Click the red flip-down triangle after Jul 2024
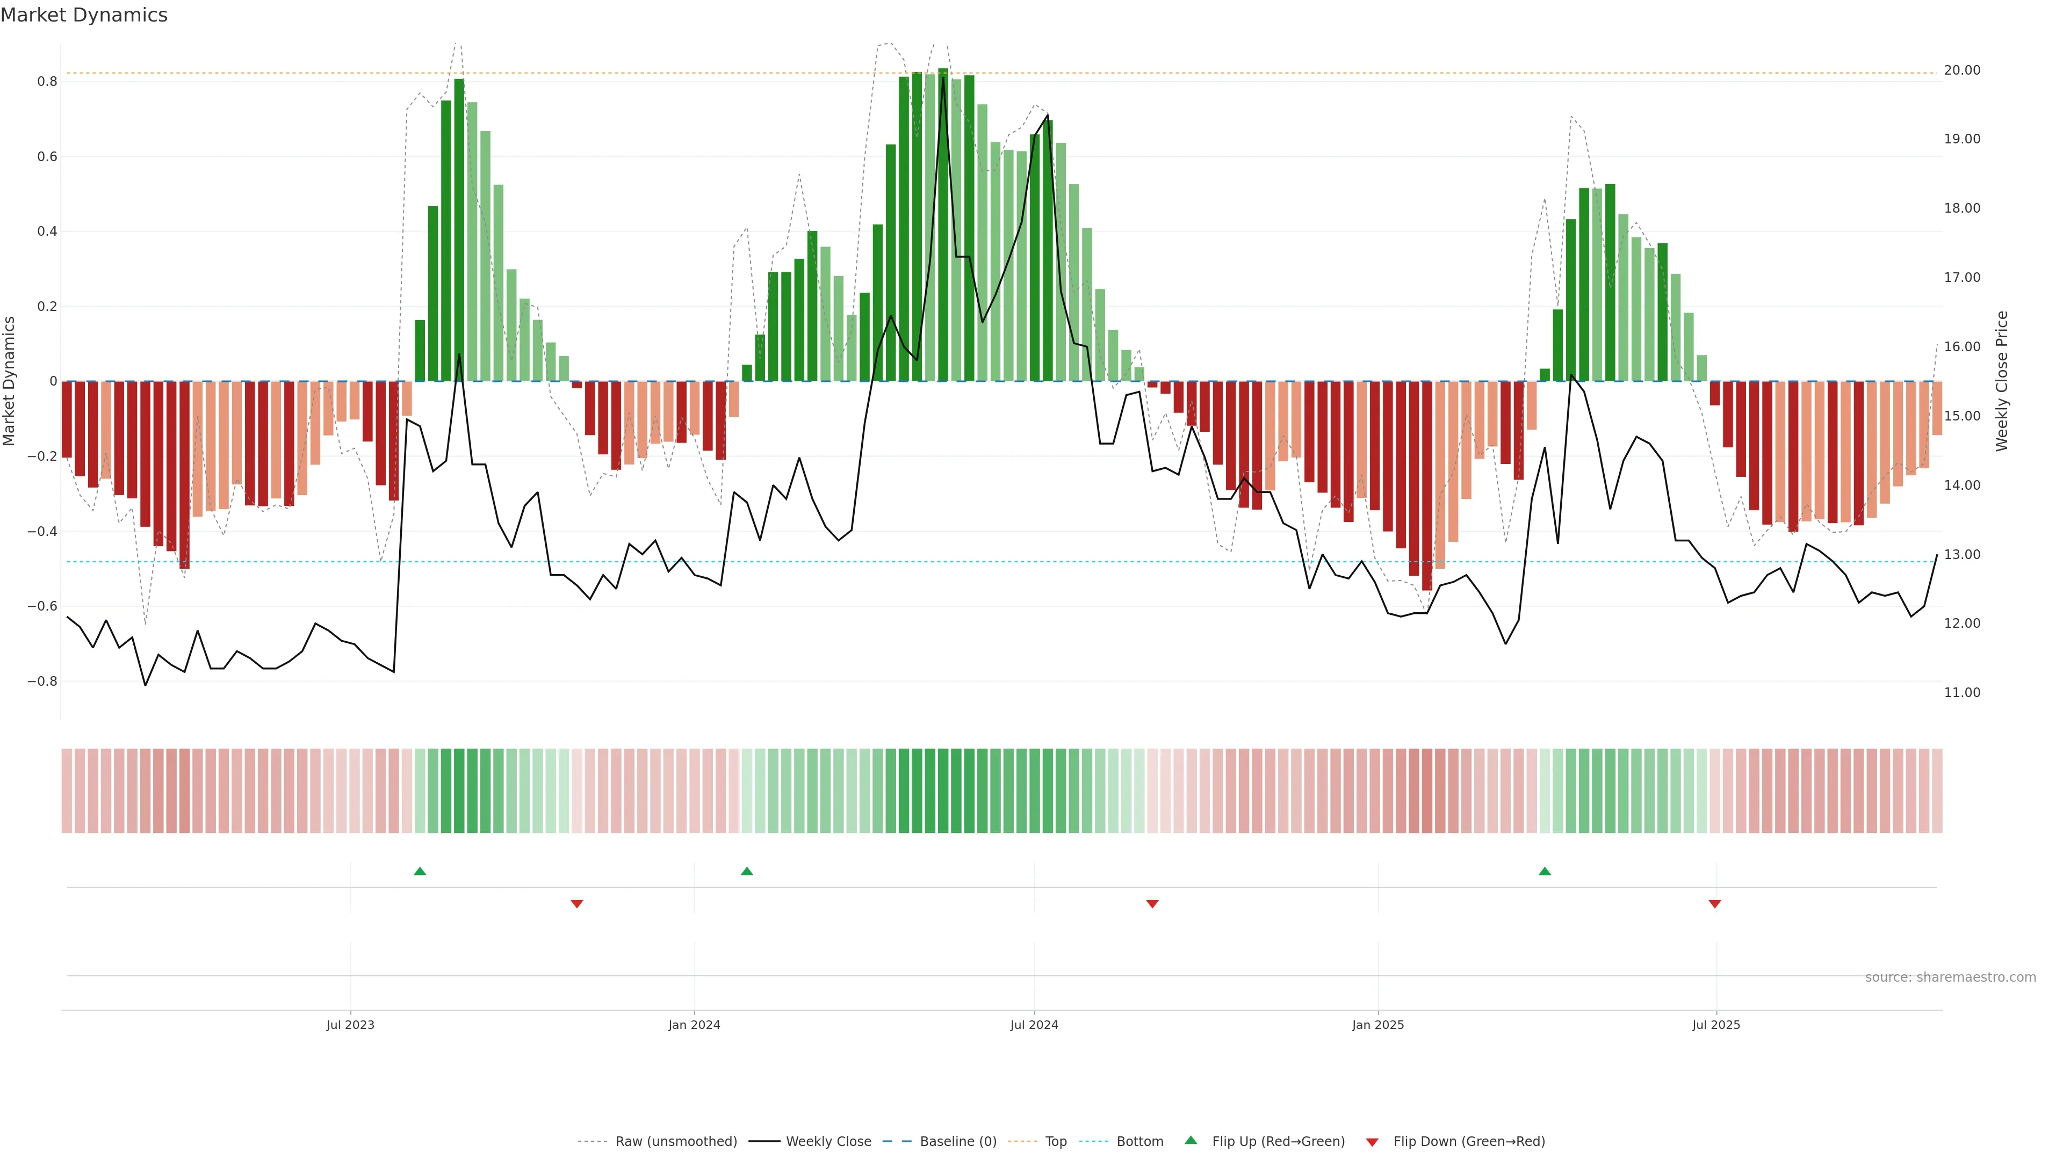Viewport: 2063px width, 1160px height. (1152, 904)
